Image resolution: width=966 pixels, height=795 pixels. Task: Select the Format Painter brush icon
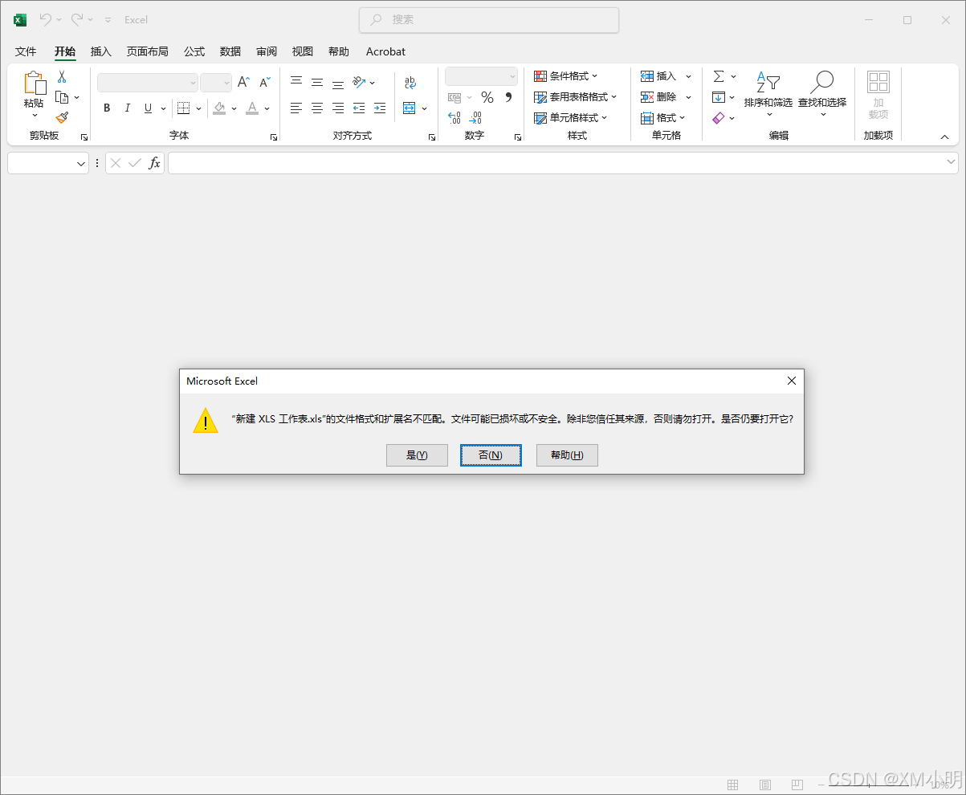[62, 117]
